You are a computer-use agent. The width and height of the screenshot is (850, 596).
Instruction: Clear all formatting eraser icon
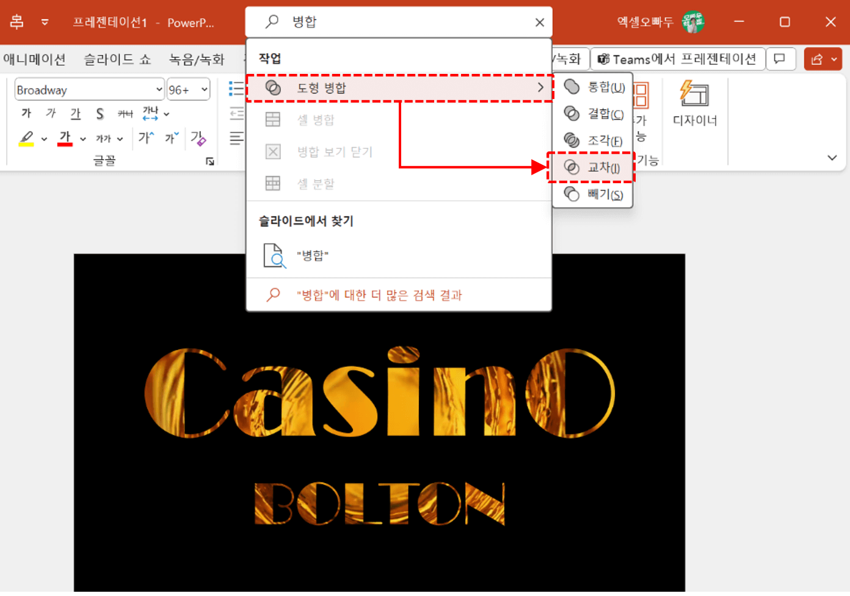(x=198, y=138)
